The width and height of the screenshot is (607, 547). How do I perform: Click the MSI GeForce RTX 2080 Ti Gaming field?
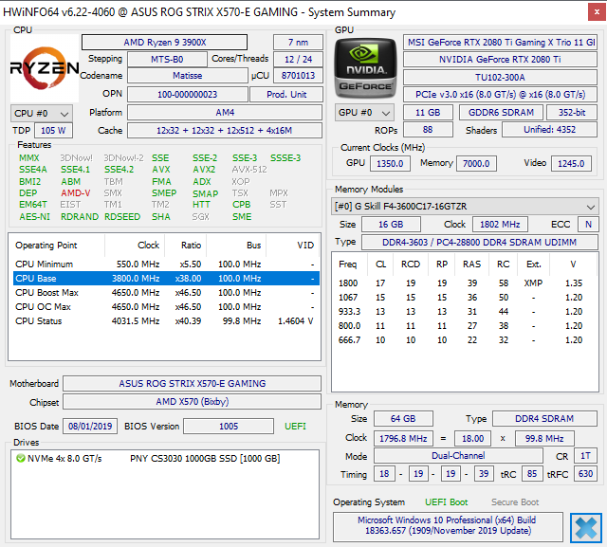[500, 42]
